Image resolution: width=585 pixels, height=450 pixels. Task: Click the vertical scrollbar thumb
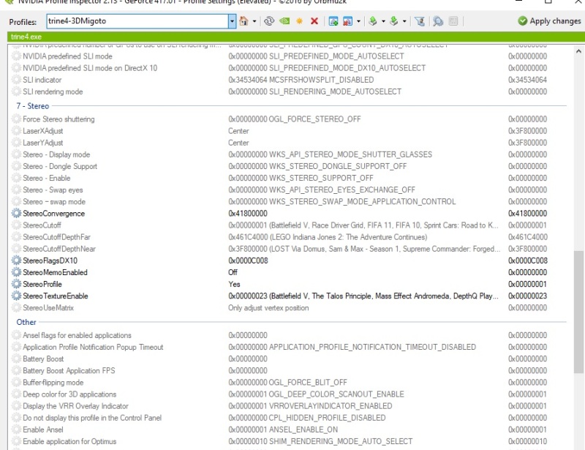tap(578, 312)
